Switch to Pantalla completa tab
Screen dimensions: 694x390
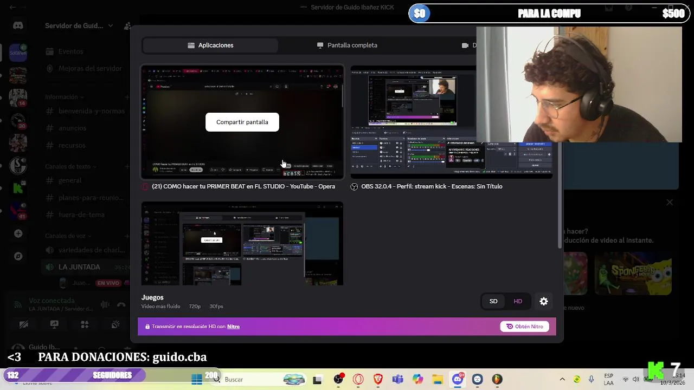(x=347, y=45)
